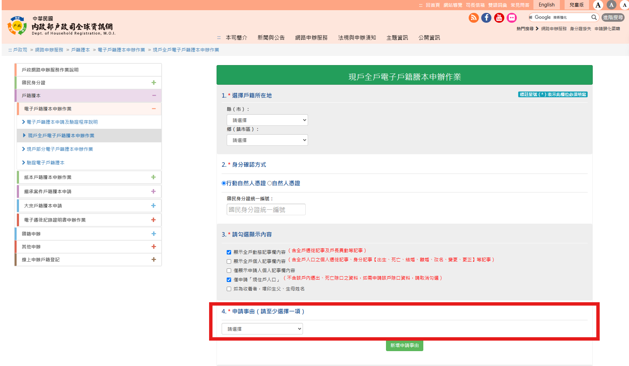Open the 網路申辦服務 main menu
629x366 pixels.
pyautogui.click(x=311, y=38)
